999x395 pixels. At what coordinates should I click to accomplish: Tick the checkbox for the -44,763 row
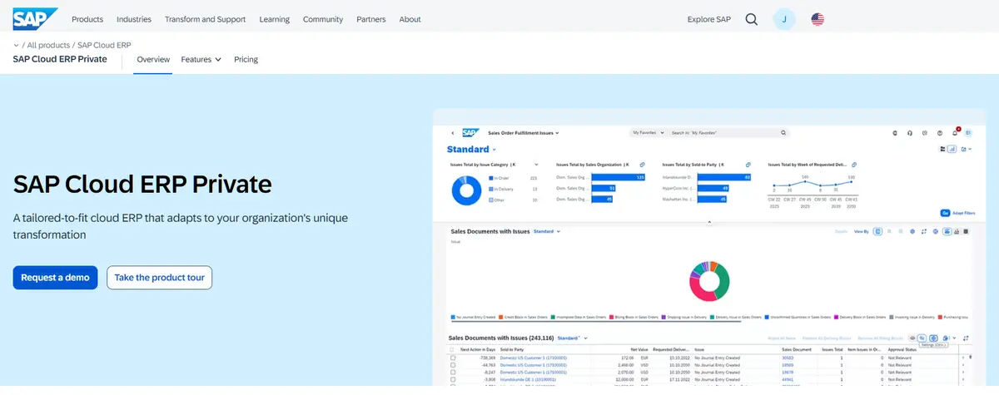click(453, 365)
